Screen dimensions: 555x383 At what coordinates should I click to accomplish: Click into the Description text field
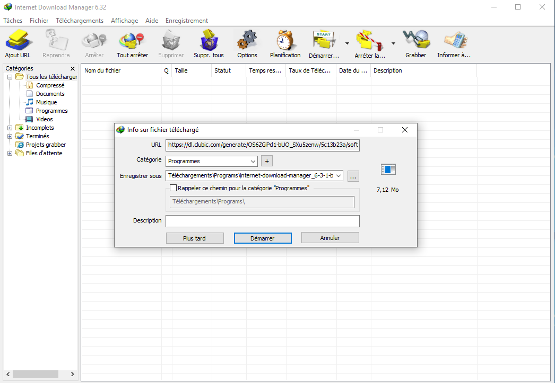coord(262,221)
